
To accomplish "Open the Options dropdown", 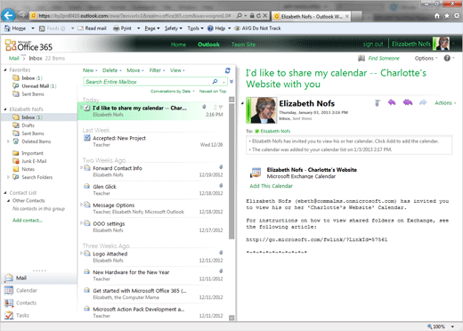I will (426, 58).
